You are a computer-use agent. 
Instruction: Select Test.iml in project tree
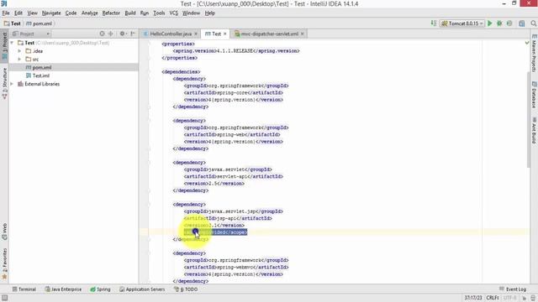pyautogui.click(x=41, y=75)
